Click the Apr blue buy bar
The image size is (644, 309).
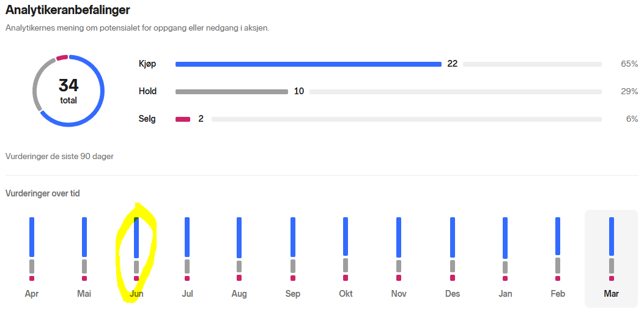(32, 237)
